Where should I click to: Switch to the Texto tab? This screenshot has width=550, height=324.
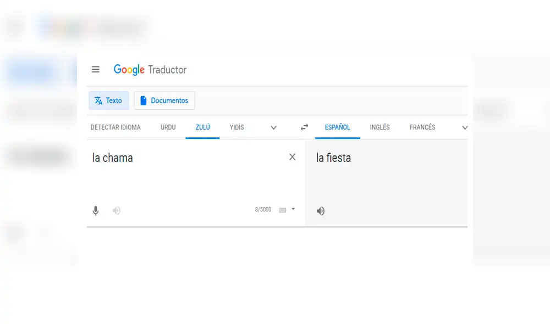108,100
